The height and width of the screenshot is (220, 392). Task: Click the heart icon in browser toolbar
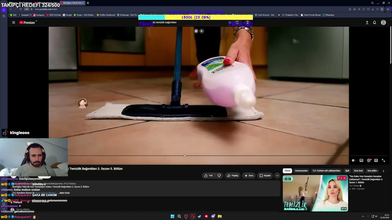pyautogui.click(x=368, y=9)
